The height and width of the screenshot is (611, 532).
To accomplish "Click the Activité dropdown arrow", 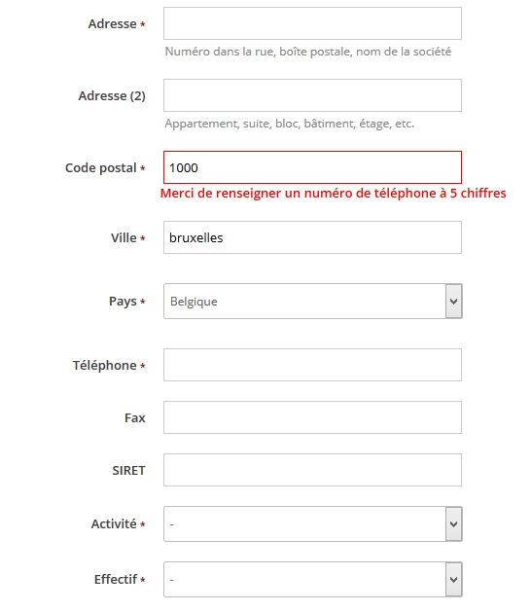I will click(x=453, y=524).
